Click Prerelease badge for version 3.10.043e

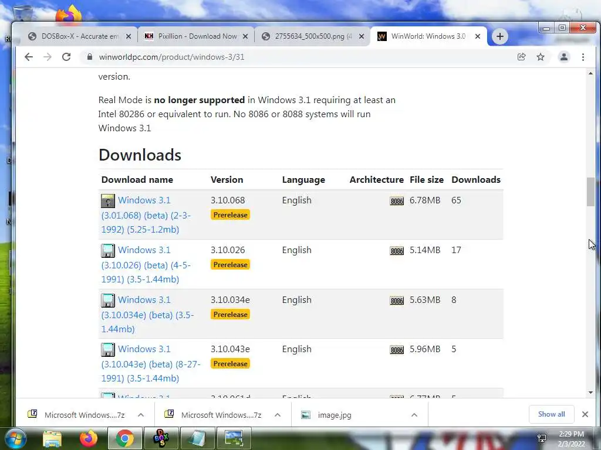coord(230,363)
